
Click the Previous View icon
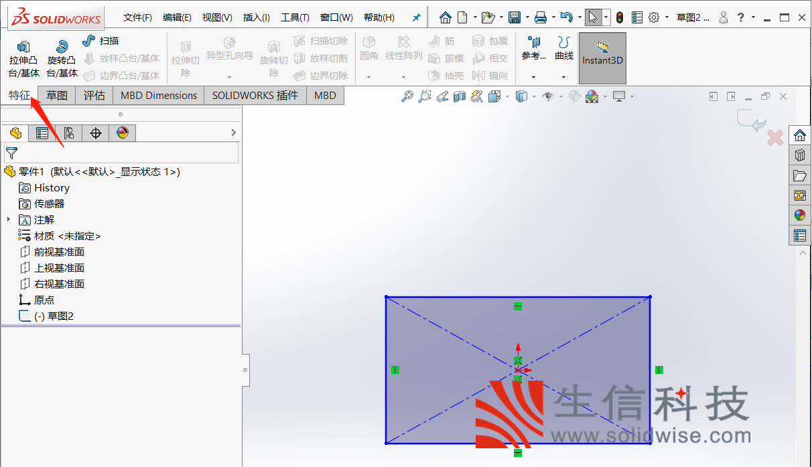(442, 96)
